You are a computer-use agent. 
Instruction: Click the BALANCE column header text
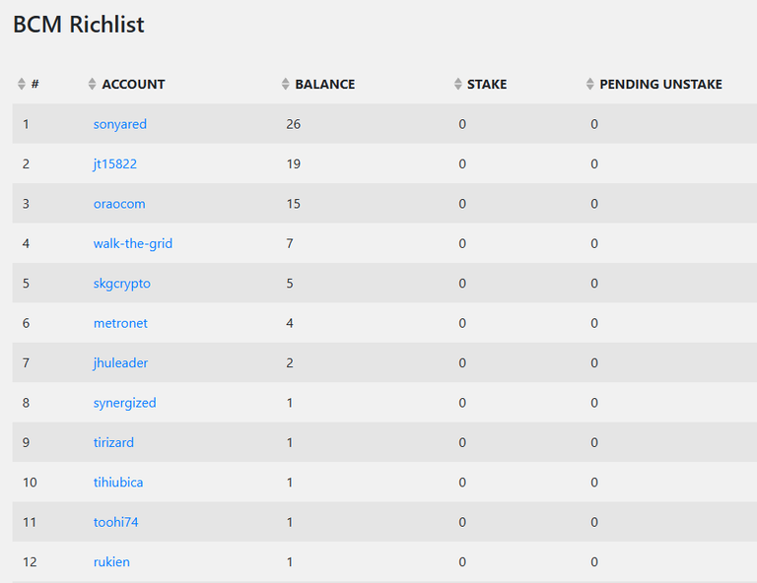(325, 85)
